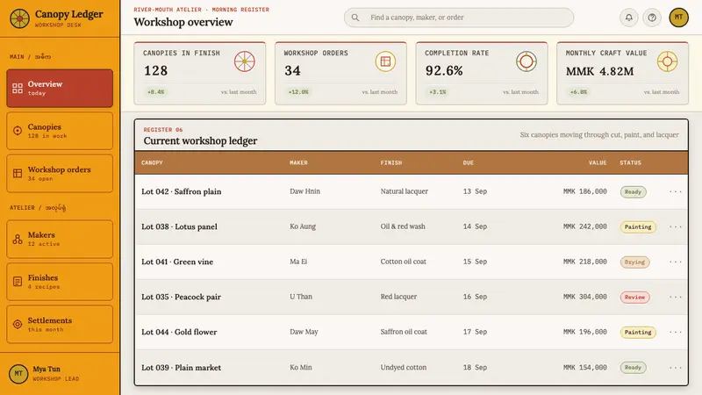Click the Workshop orders sidebar table icon

(x=18, y=173)
